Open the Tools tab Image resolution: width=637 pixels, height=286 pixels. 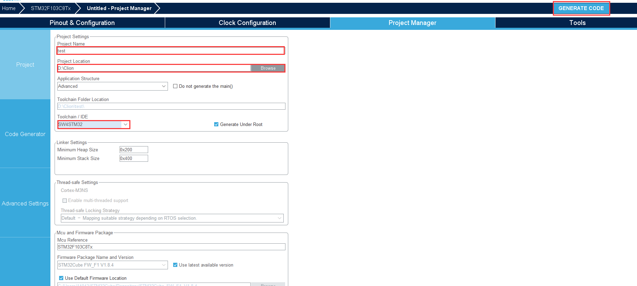click(577, 23)
